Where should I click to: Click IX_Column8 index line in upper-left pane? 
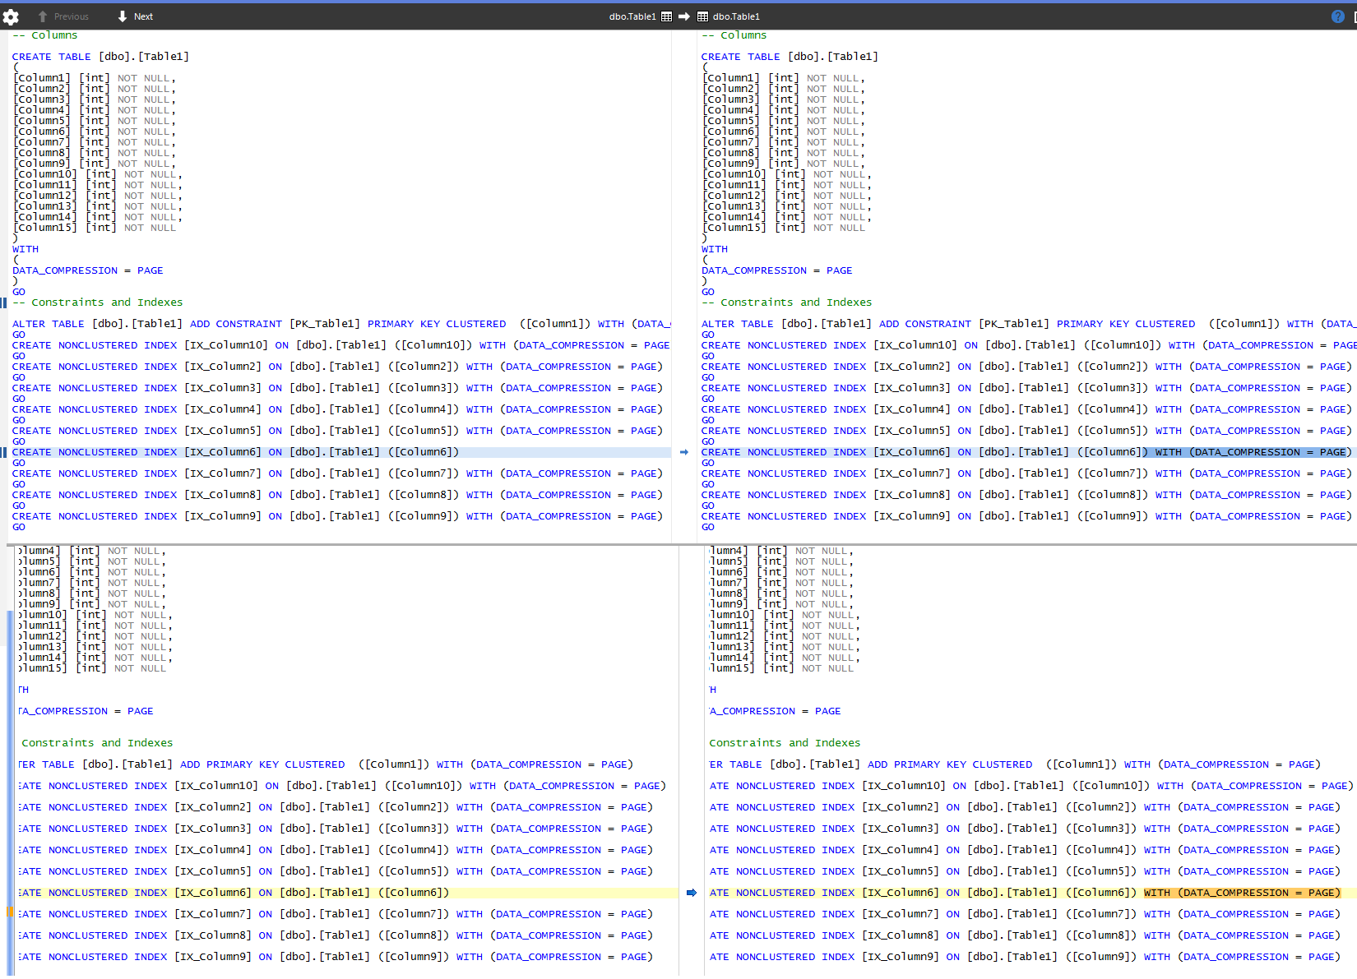(337, 495)
